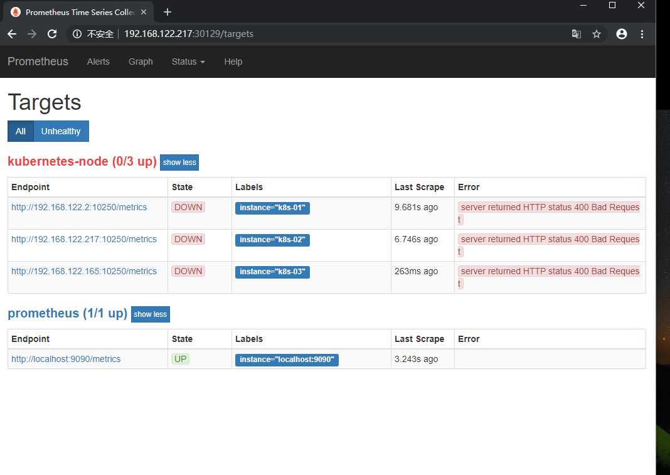The height and width of the screenshot is (475, 670).
Task: Open a new browser tab with plus
Action: pos(167,12)
